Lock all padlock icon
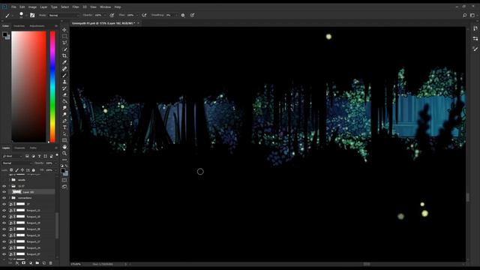 [33, 170]
